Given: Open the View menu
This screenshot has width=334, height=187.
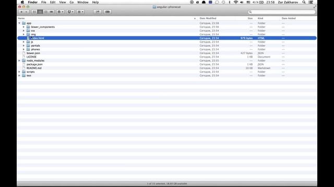Looking at the screenshot, I should point(63,2).
